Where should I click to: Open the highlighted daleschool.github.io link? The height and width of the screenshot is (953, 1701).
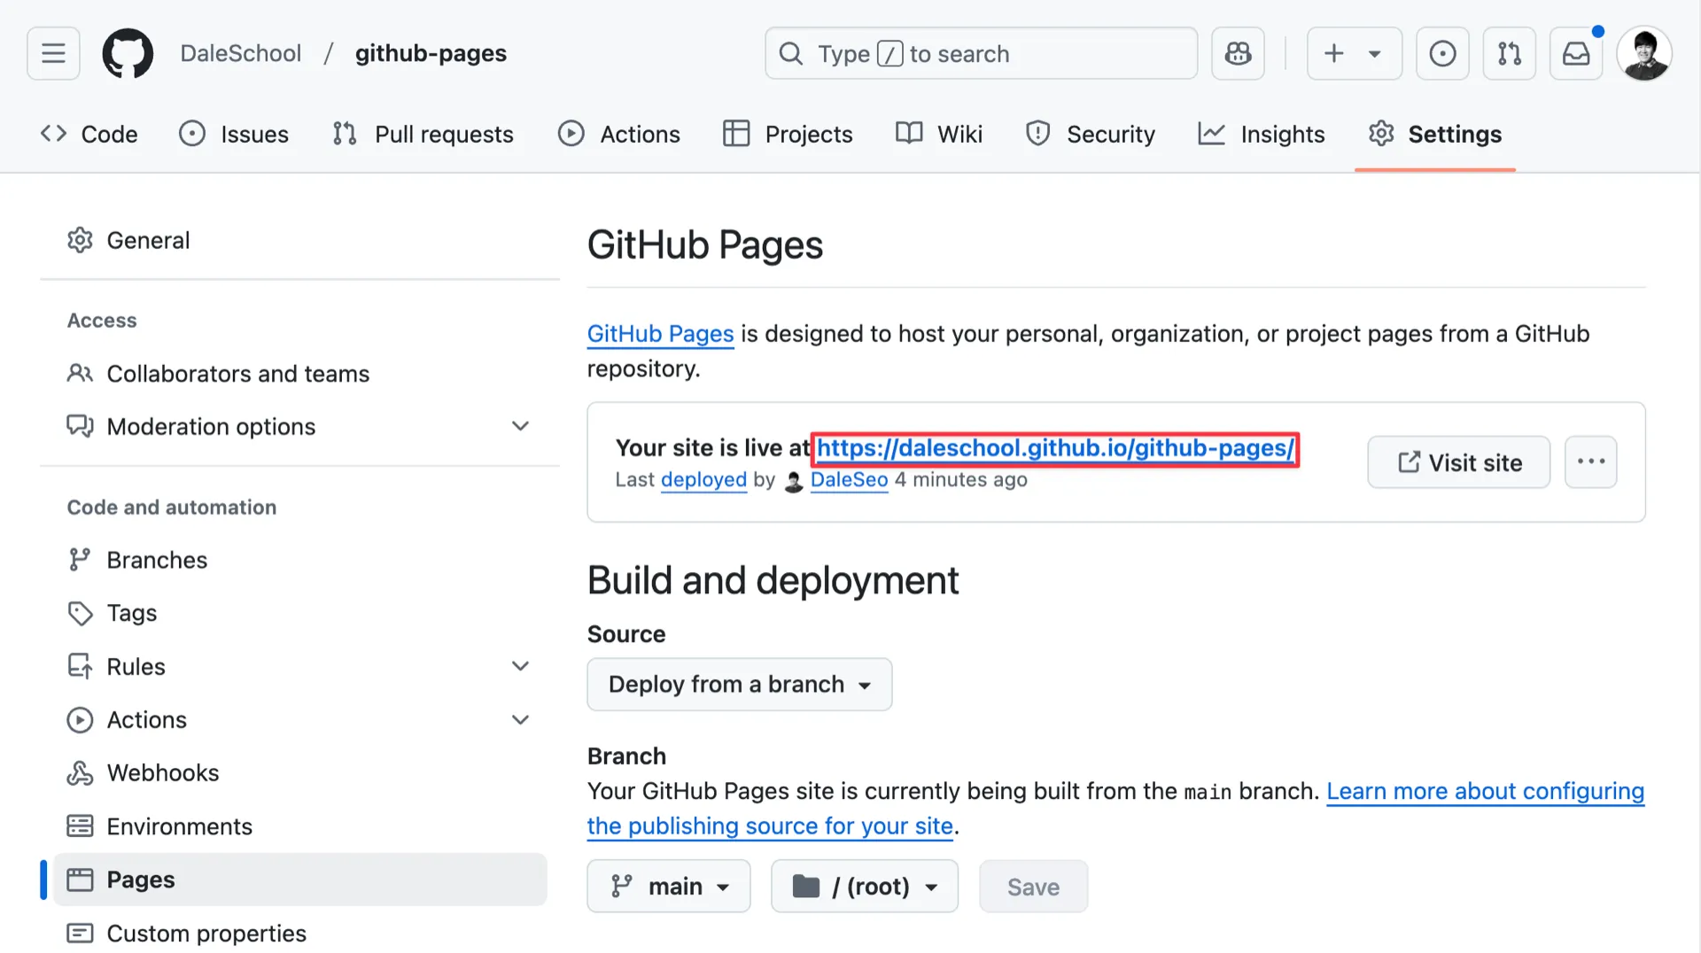1053,448
